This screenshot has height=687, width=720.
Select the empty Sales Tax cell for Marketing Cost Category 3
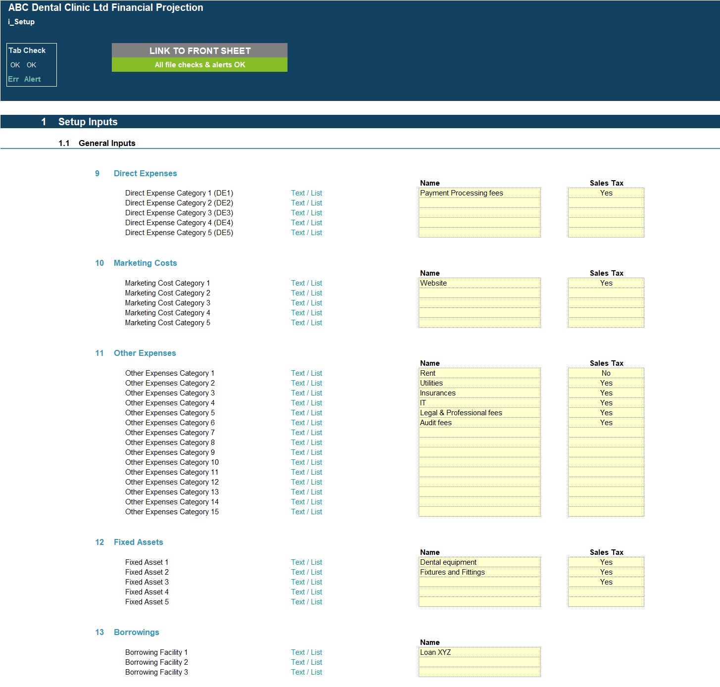tap(606, 303)
